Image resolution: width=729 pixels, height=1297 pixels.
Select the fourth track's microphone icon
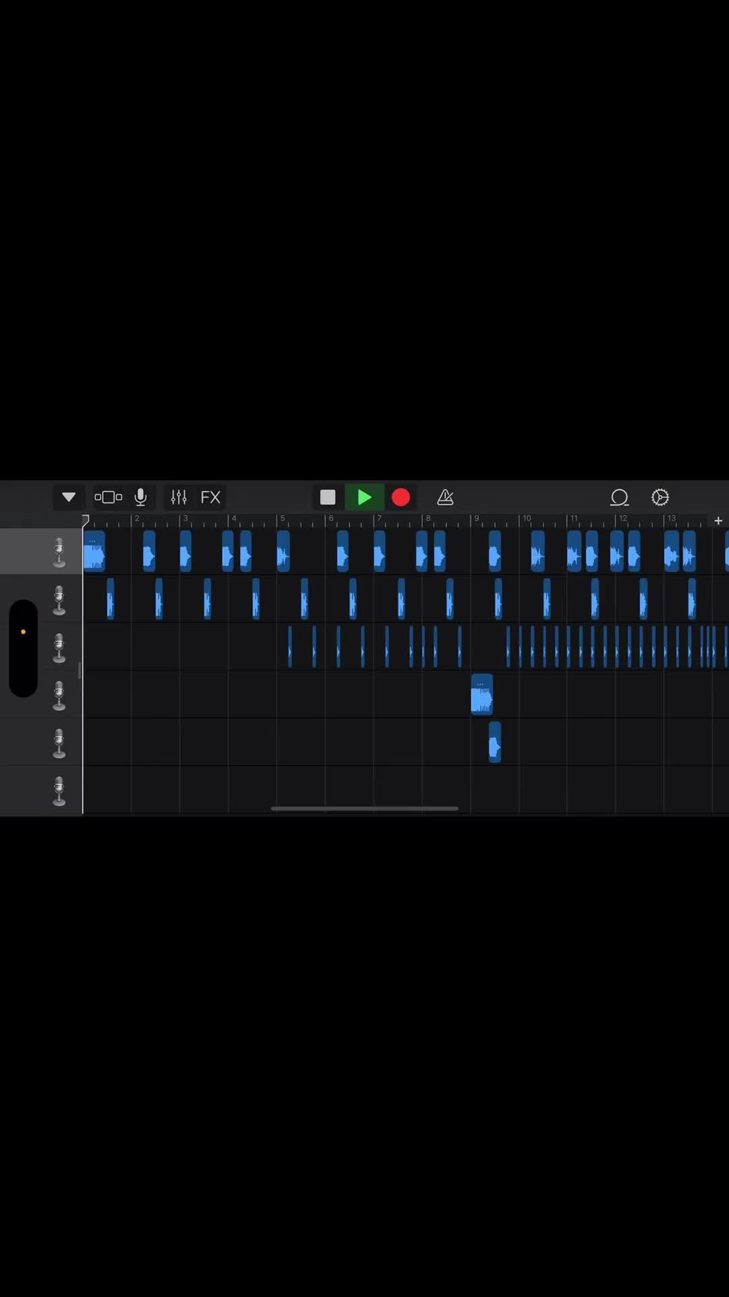coord(59,696)
